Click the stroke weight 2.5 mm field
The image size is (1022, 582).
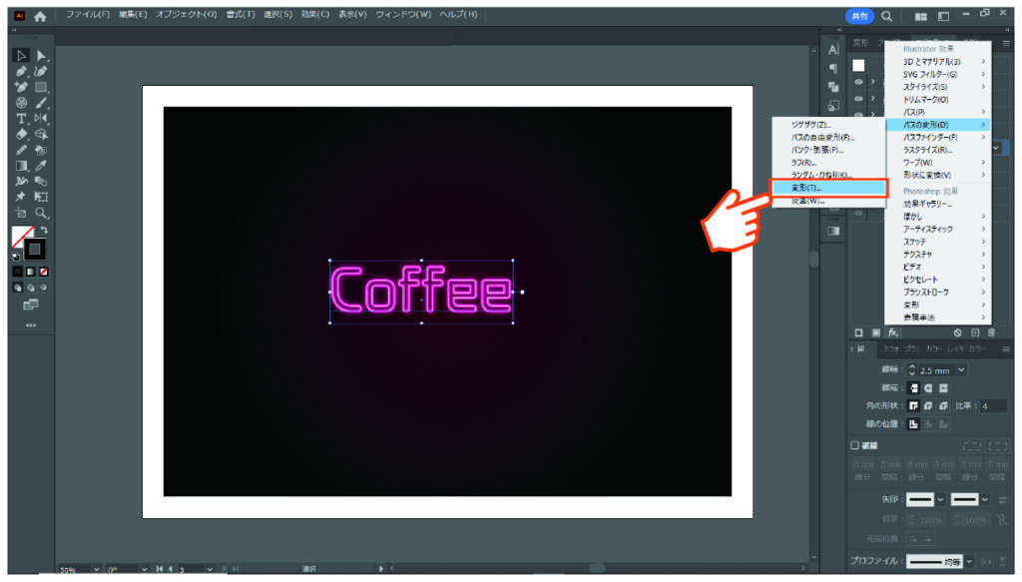(936, 370)
